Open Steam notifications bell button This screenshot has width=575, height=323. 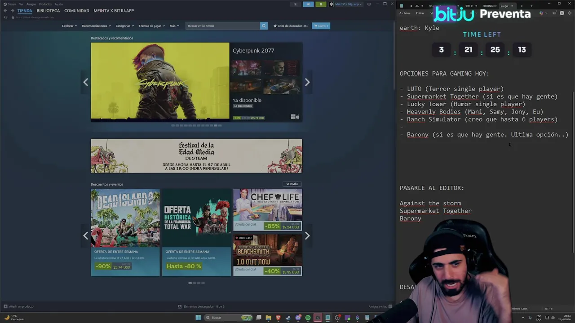pyautogui.click(x=321, y=4)
